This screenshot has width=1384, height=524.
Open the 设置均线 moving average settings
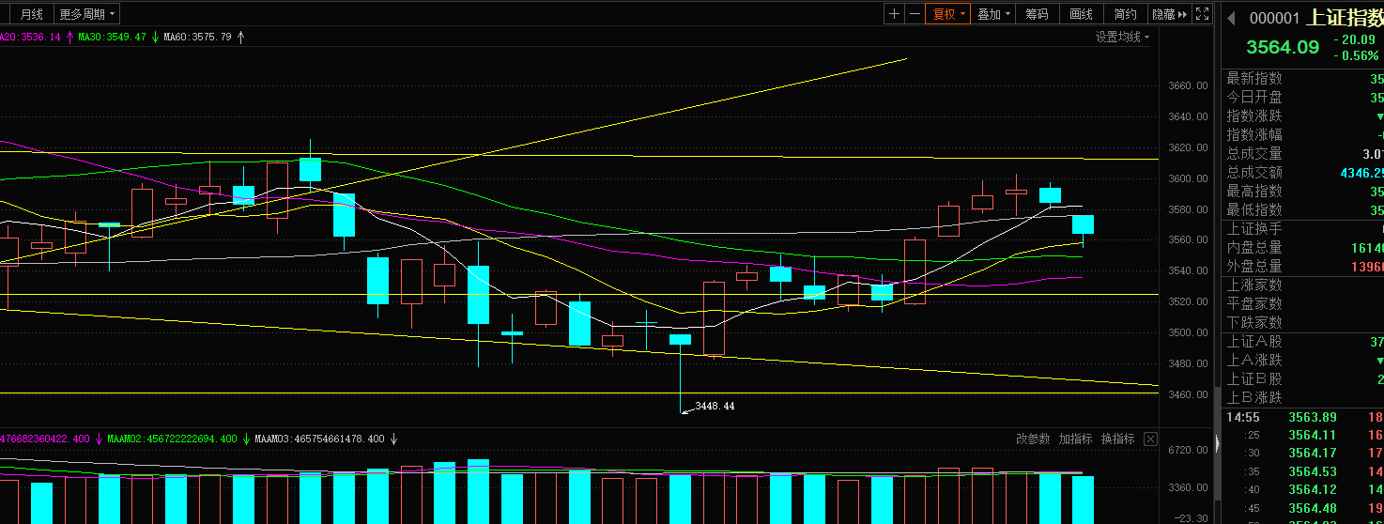(1122, 38)
